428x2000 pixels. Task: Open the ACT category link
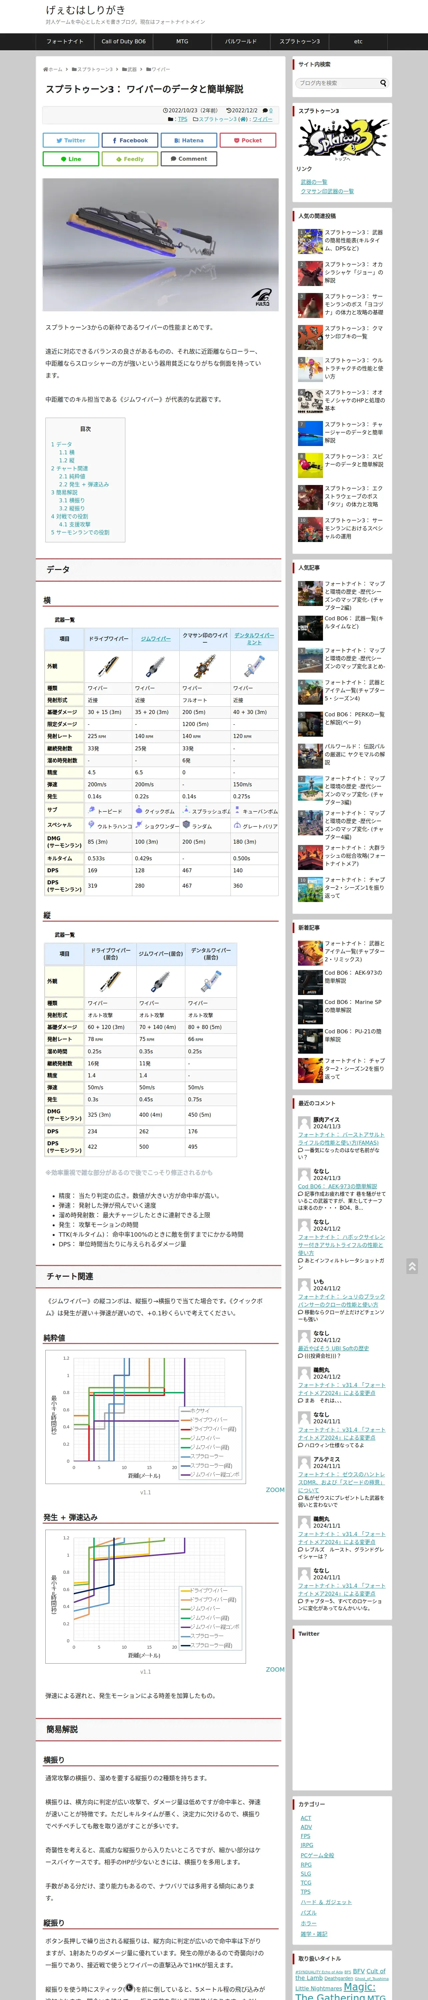306,1818
